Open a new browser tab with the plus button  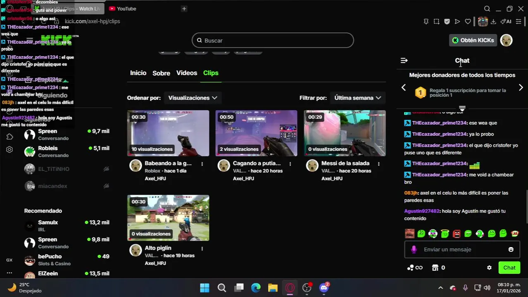pos(184,9)
